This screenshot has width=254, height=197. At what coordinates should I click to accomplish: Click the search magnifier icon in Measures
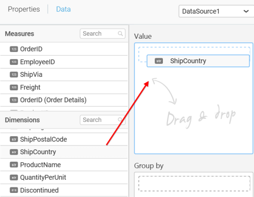point(120,34)
